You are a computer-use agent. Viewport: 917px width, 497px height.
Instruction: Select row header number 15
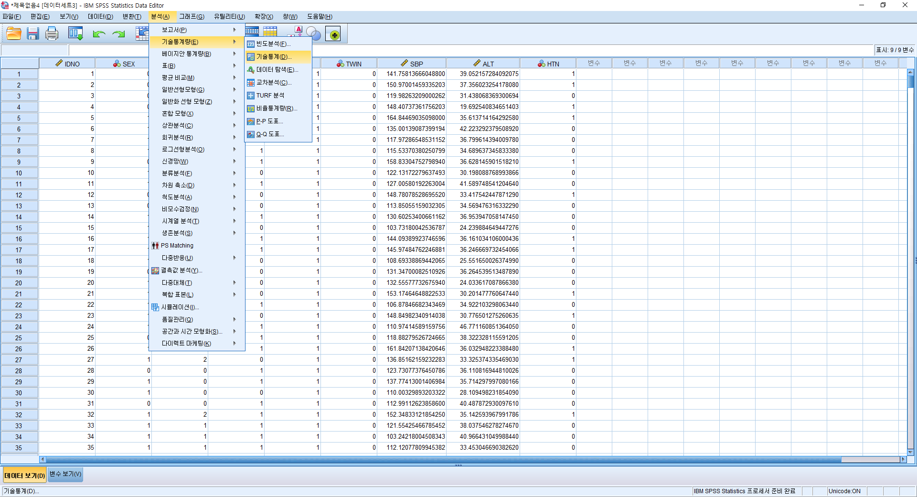pos(19,228)
